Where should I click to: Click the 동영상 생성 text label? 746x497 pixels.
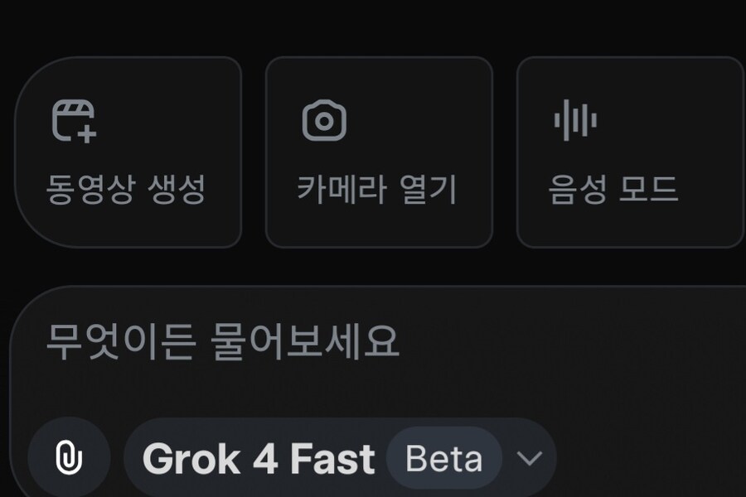pos(125,190)
